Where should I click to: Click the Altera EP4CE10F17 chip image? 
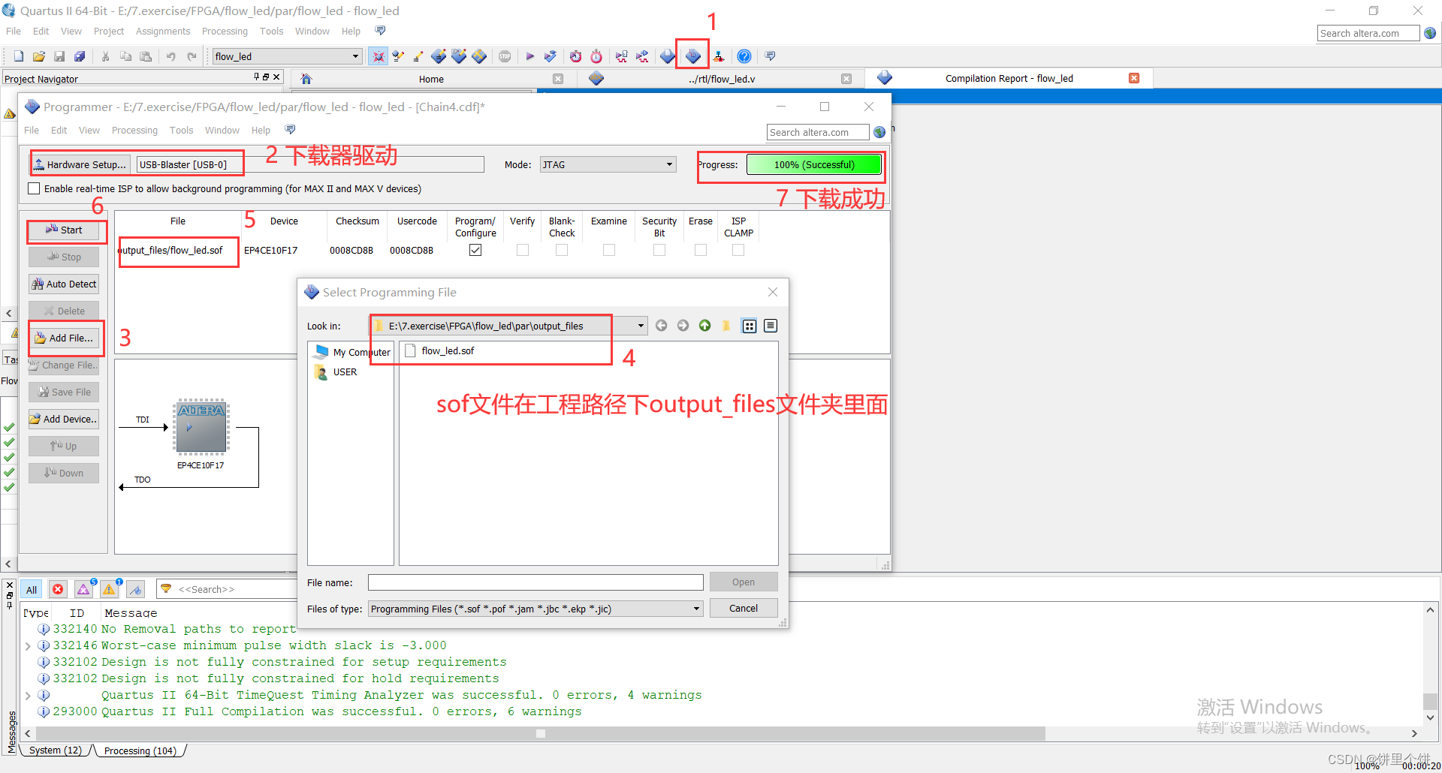click(201, 427)
